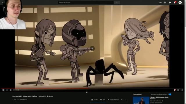Open the player settings gear icon
186x104 pixels.
tap(175, 90)
